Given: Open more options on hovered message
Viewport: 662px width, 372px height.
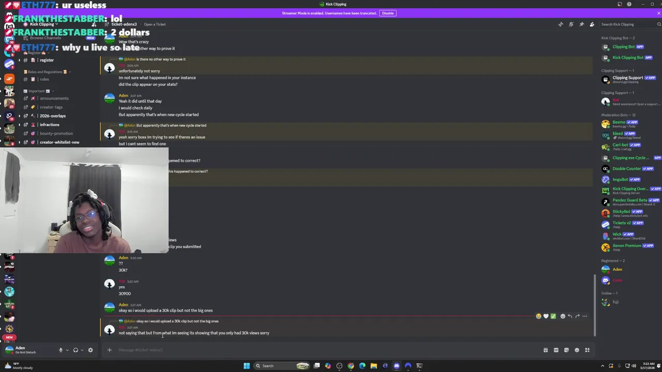Looking at the screenshot, I should (x=585, y=316).
